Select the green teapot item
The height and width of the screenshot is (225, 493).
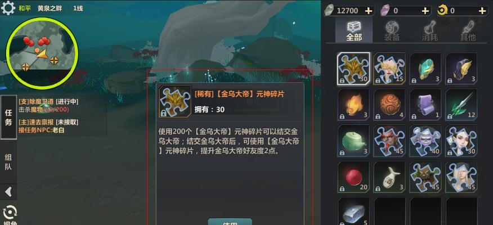pyautogui.click(x=353, y=141)
